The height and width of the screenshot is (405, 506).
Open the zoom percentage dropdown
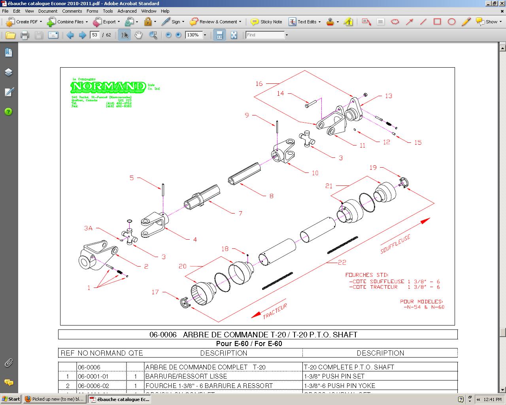coord(205,35)
